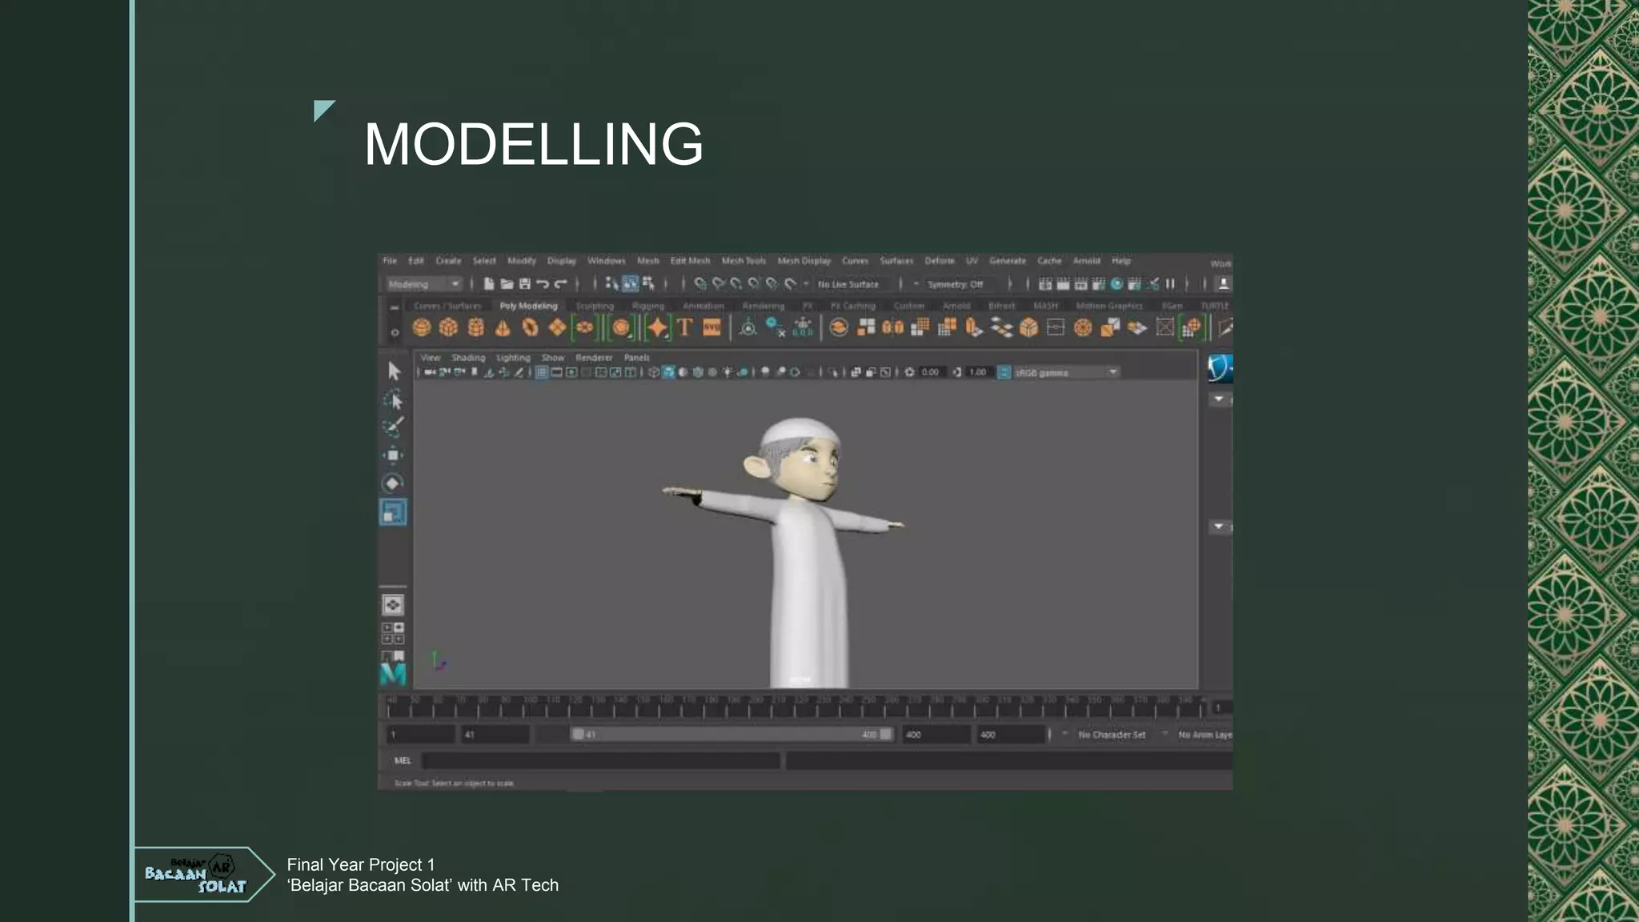Switch to the Sculpting shelf tab
The image size is (1639, 922).
pos(595,306)
